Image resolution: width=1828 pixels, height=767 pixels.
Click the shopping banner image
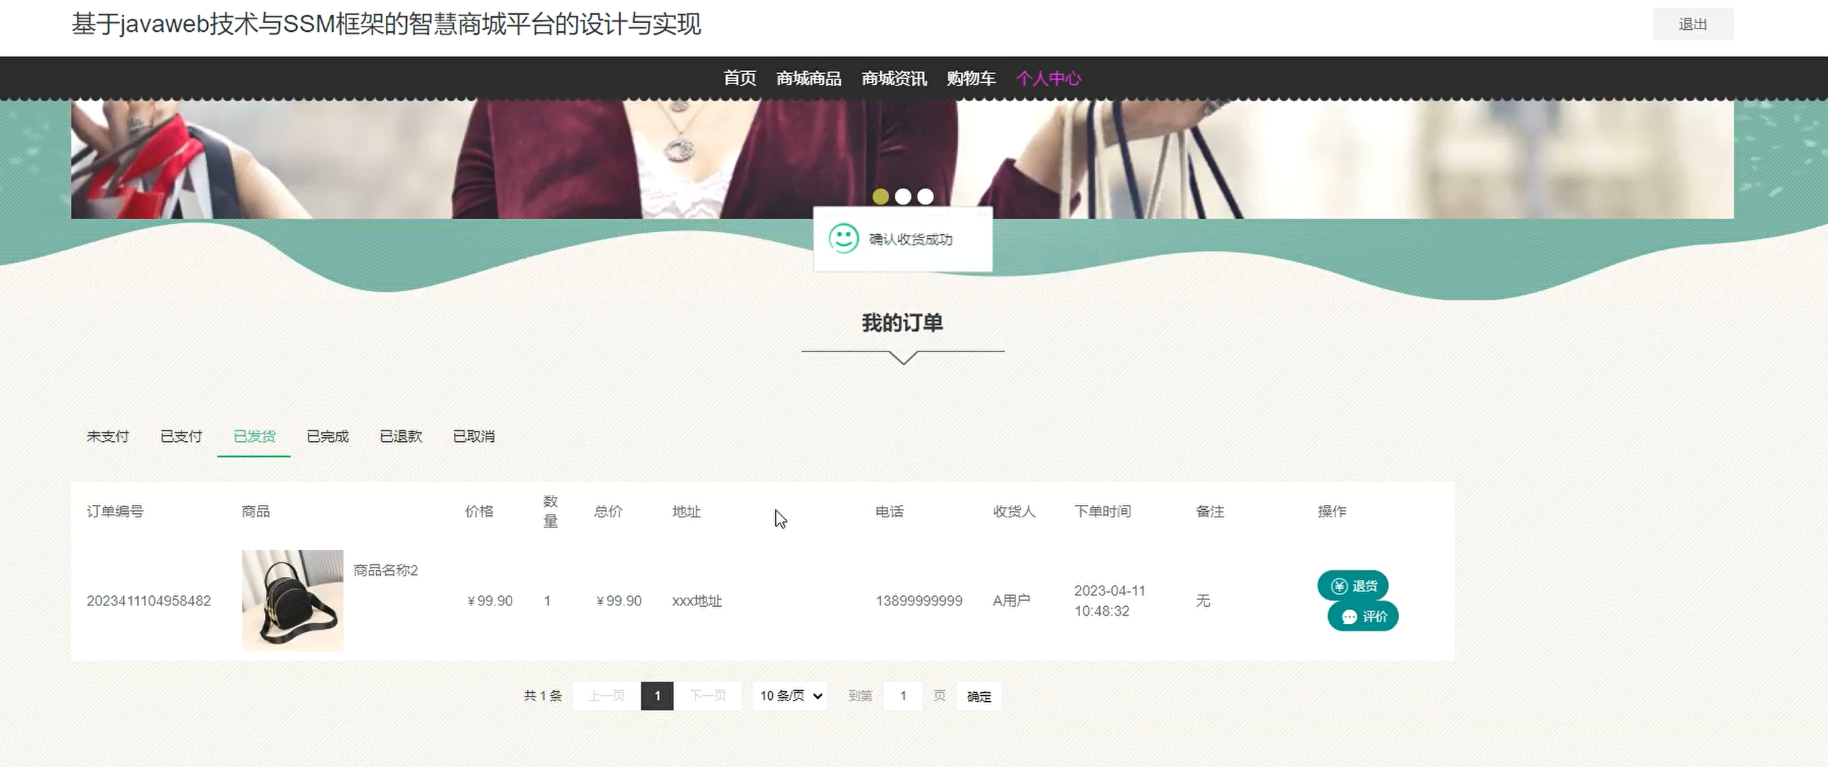coord(902,159)
